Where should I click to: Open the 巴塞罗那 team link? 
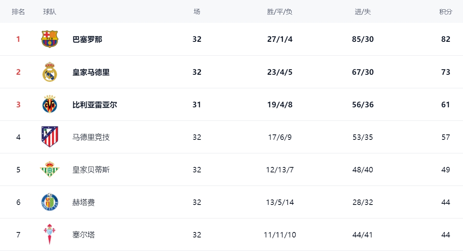(87, 39)
